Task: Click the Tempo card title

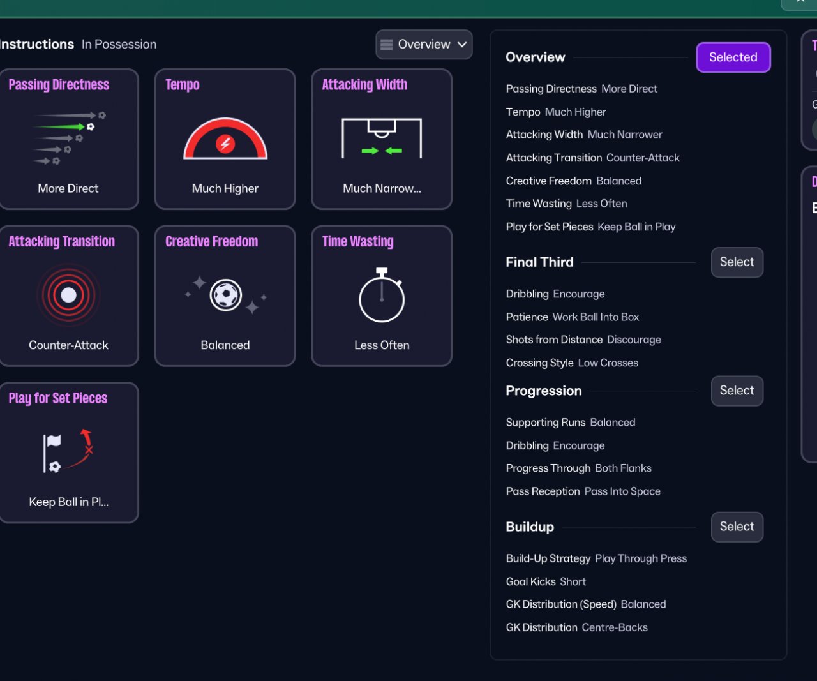Action: coord(183,85)
